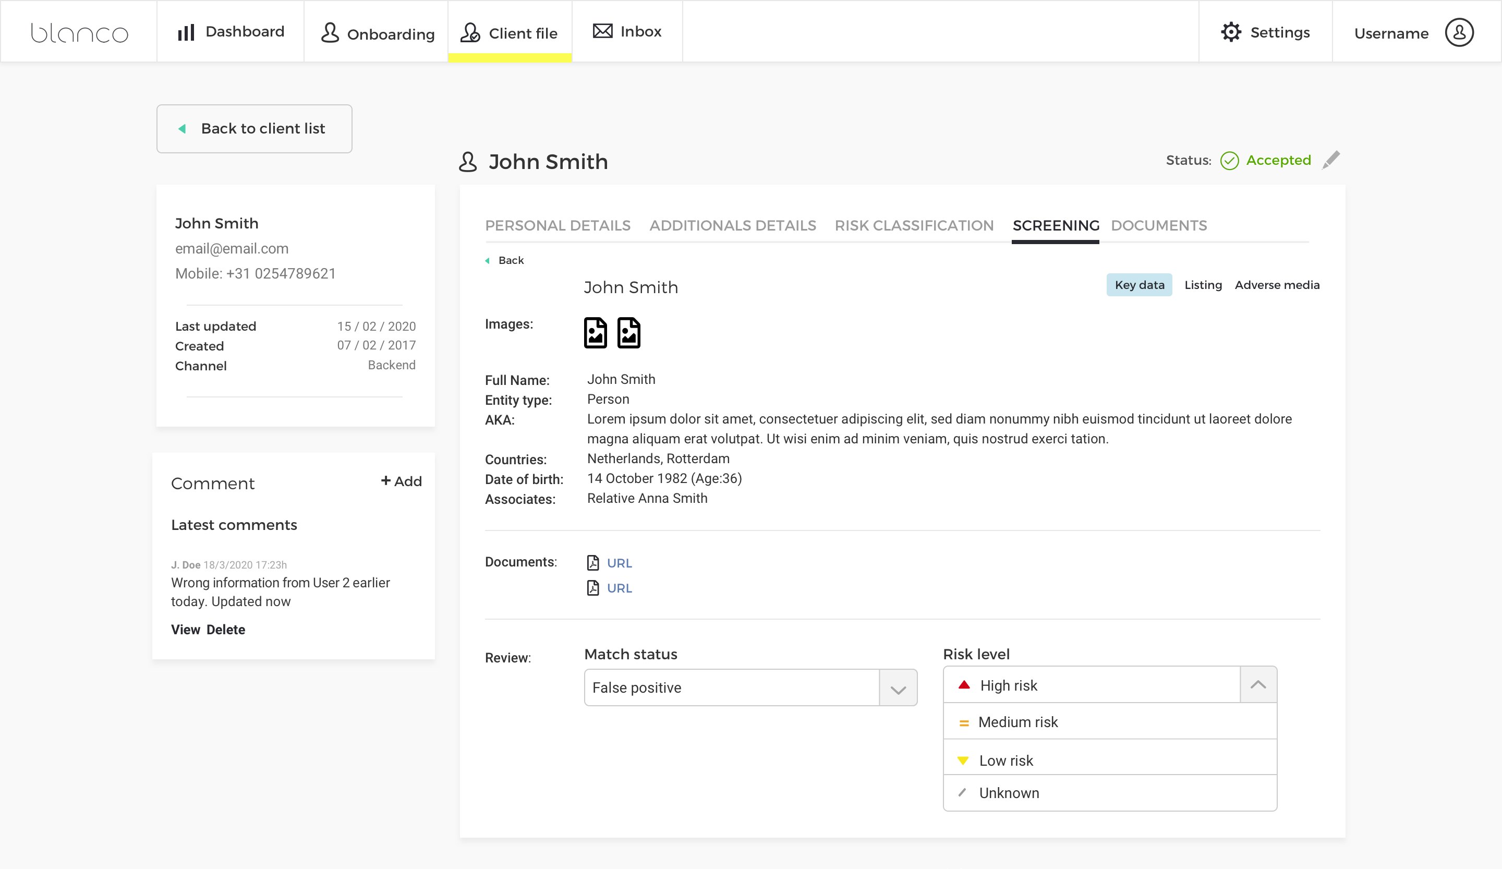Choose Medium risk from the list
This screenshot has width=1502, height=869.
(1018, 722)
